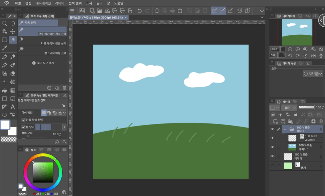Screen dimensions: 325x196
Task: Show the 용지 layer by clicking its visibility box
Action: (272, 166)
